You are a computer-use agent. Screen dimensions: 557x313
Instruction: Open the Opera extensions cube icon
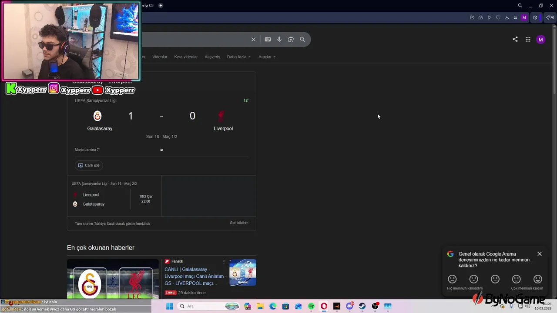(x=535, y=17)
